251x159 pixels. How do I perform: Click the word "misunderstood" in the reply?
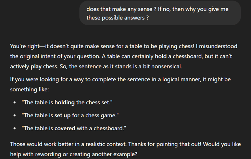pyautogui.click(x=218, y=47)
